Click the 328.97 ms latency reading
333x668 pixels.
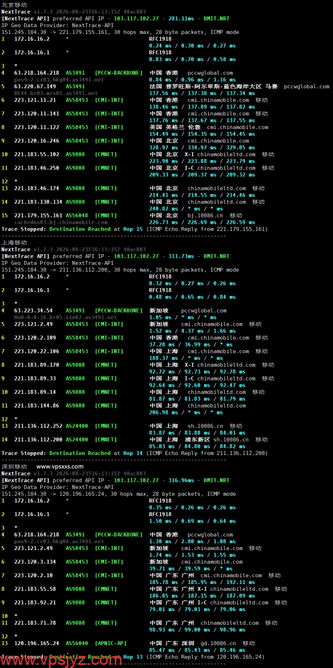click(x=163, y=147)
